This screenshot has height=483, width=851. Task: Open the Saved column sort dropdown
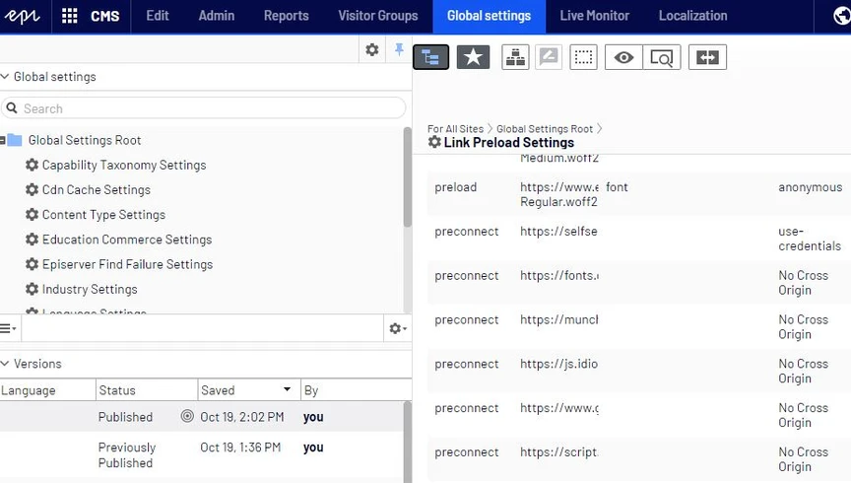[x=287, y=389]
